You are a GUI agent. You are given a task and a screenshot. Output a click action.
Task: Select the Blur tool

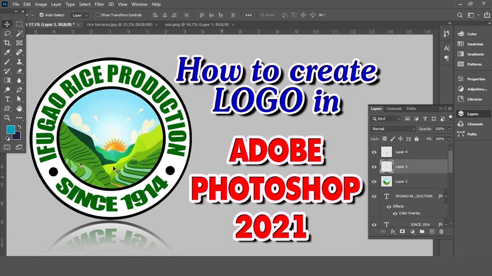19,80
